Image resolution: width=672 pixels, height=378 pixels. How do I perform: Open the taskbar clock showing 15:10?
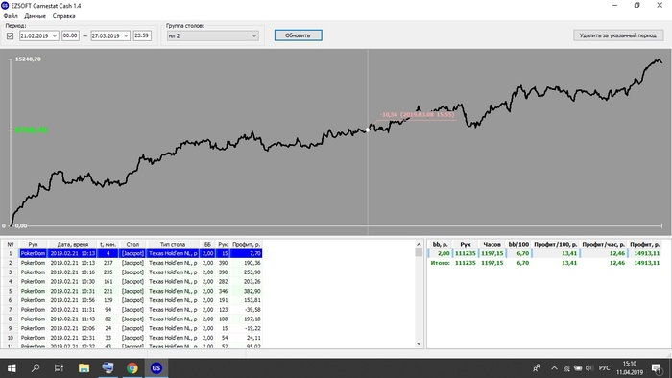point(630,368)
